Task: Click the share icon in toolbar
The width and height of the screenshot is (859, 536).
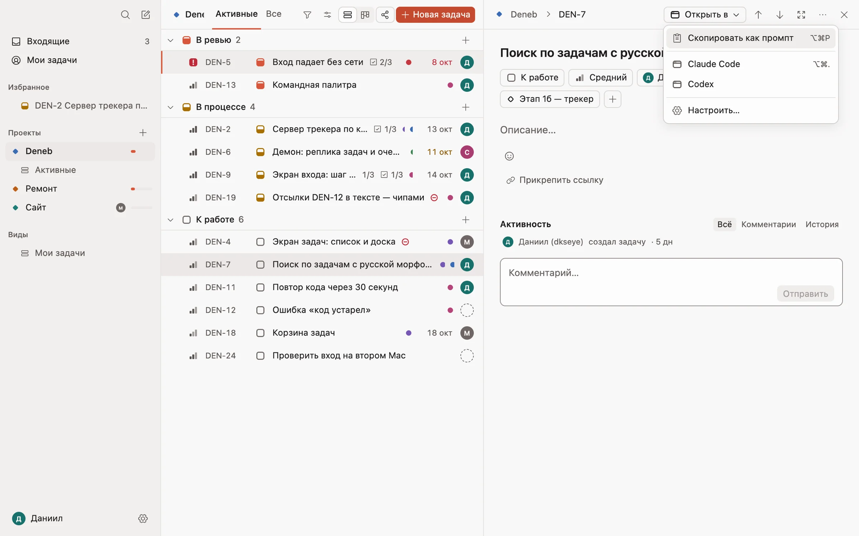Action: coord(385,15)
